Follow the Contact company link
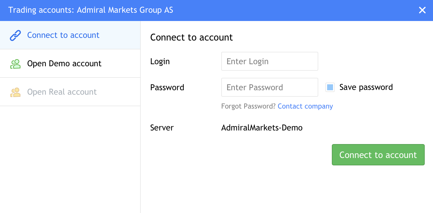Screen dimensions: 433x213 (x=305, y=106)
